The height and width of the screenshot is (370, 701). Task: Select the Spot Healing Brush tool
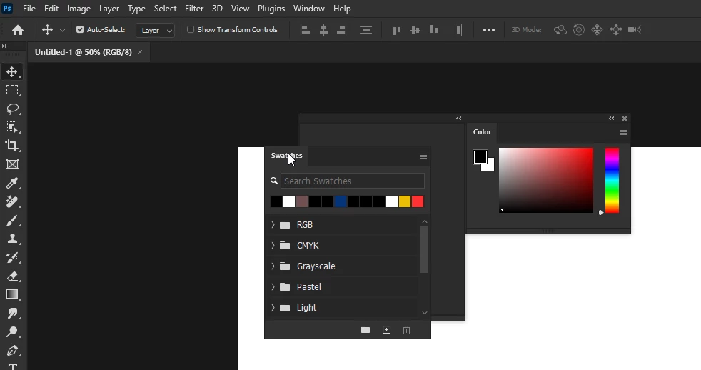[x=12, y=201]
